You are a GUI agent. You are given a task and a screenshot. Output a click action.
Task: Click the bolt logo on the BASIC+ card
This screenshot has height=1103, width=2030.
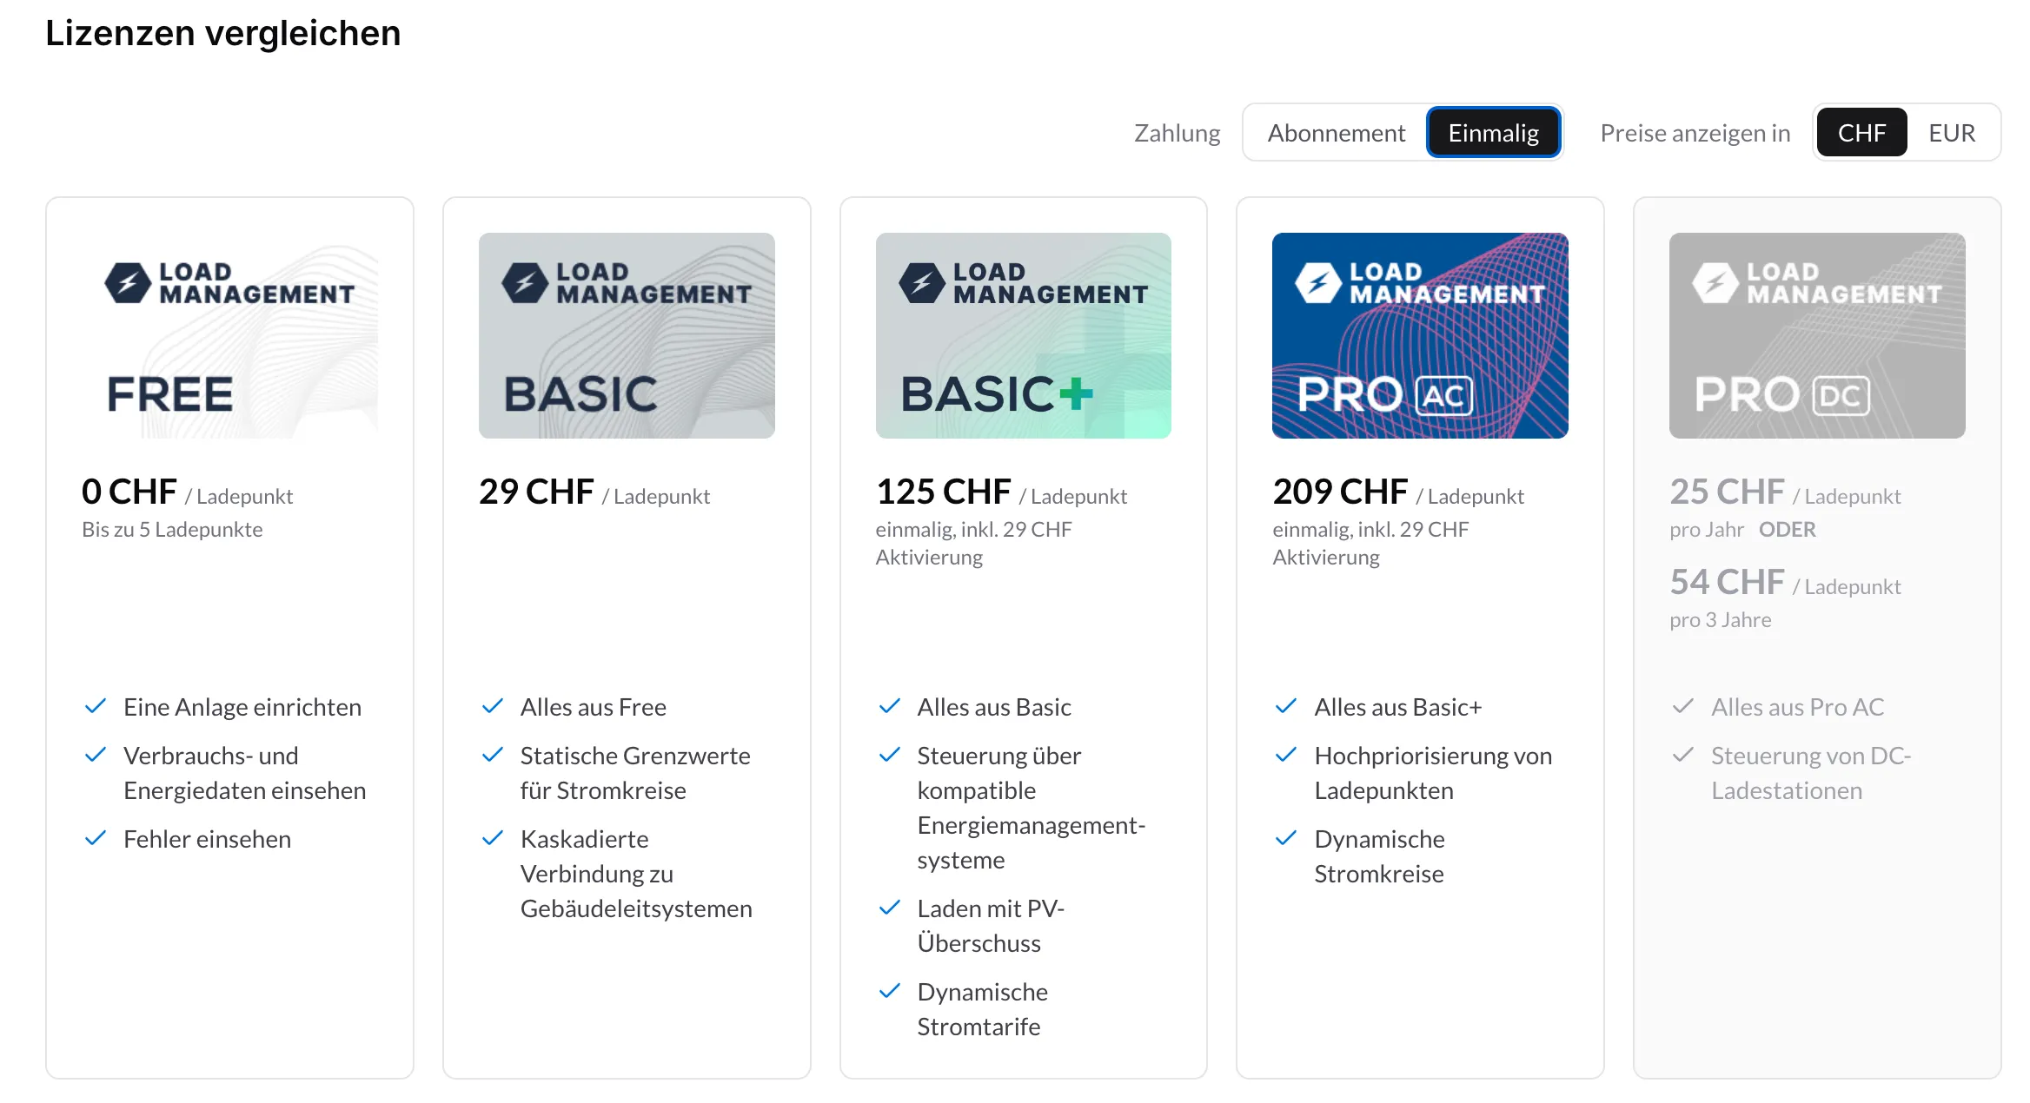(x=922, y=283)
